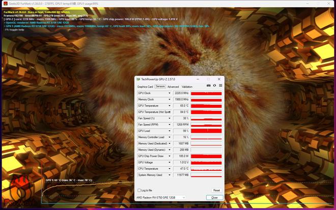Image resolution: width=336 pixels, height=210 pixels.
Task: Click the Close button in GPU-Z
Action: pyautogui.click(x=214, y=198)
